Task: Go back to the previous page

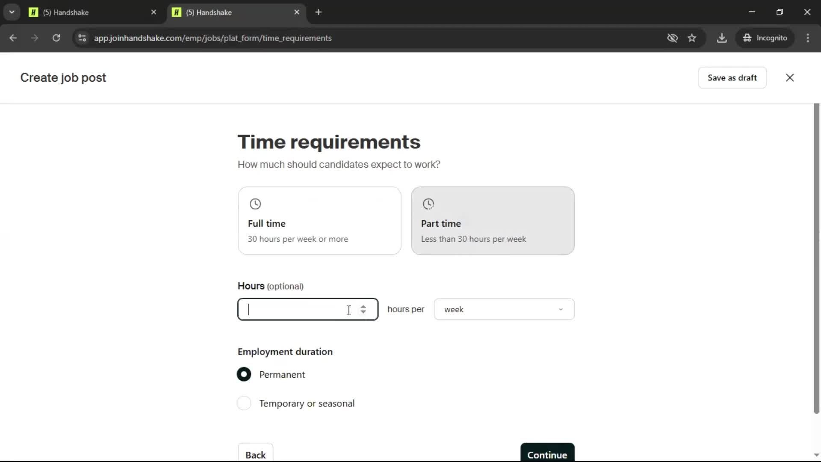Action: (x=13, y=38)
